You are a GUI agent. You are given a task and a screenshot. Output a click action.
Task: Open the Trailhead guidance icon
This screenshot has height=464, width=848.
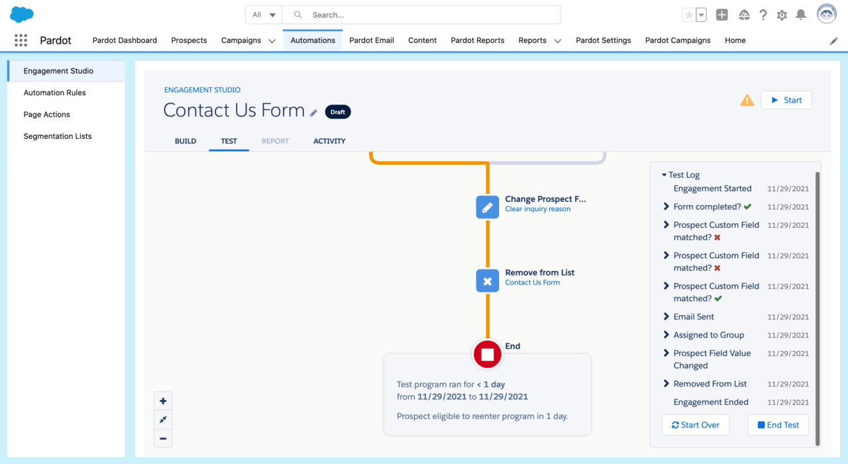pos(744,15)
